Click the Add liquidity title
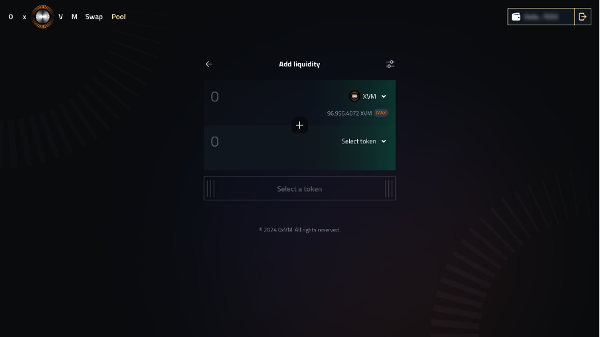 299,64
